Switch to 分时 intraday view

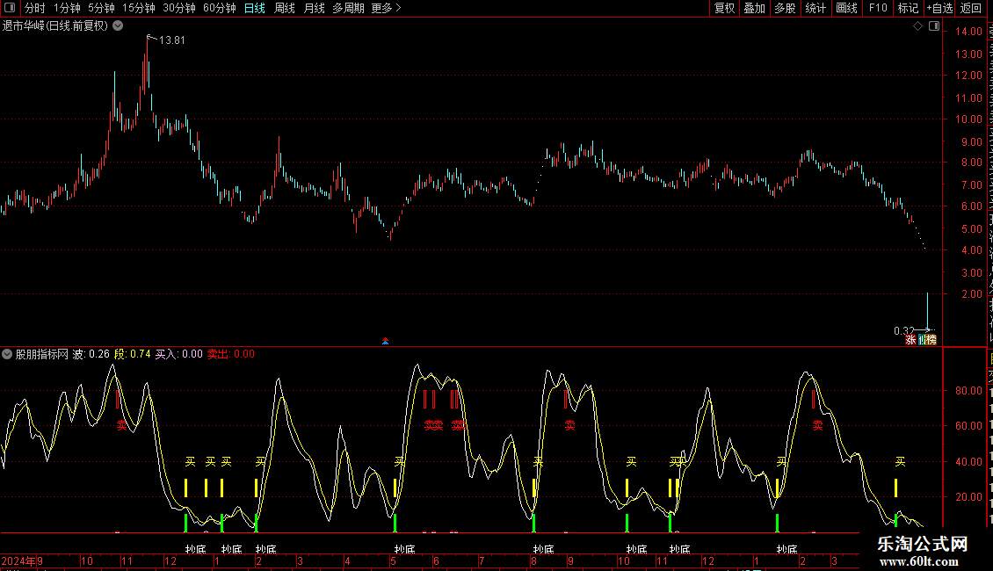pos(35,8)
